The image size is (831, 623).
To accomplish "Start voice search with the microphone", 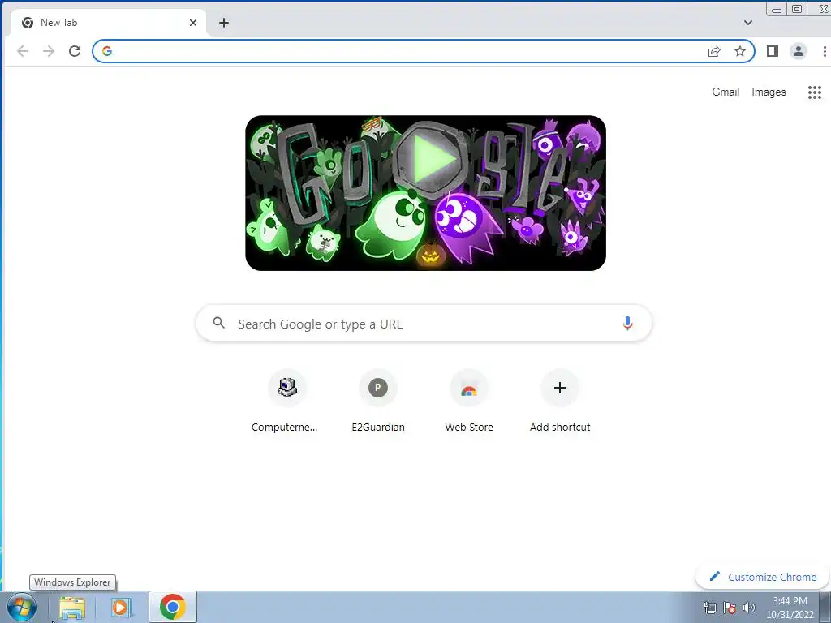I will (627, 323).
